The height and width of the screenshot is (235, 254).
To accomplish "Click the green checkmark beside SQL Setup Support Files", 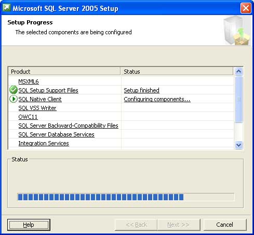I will (14, 90).
